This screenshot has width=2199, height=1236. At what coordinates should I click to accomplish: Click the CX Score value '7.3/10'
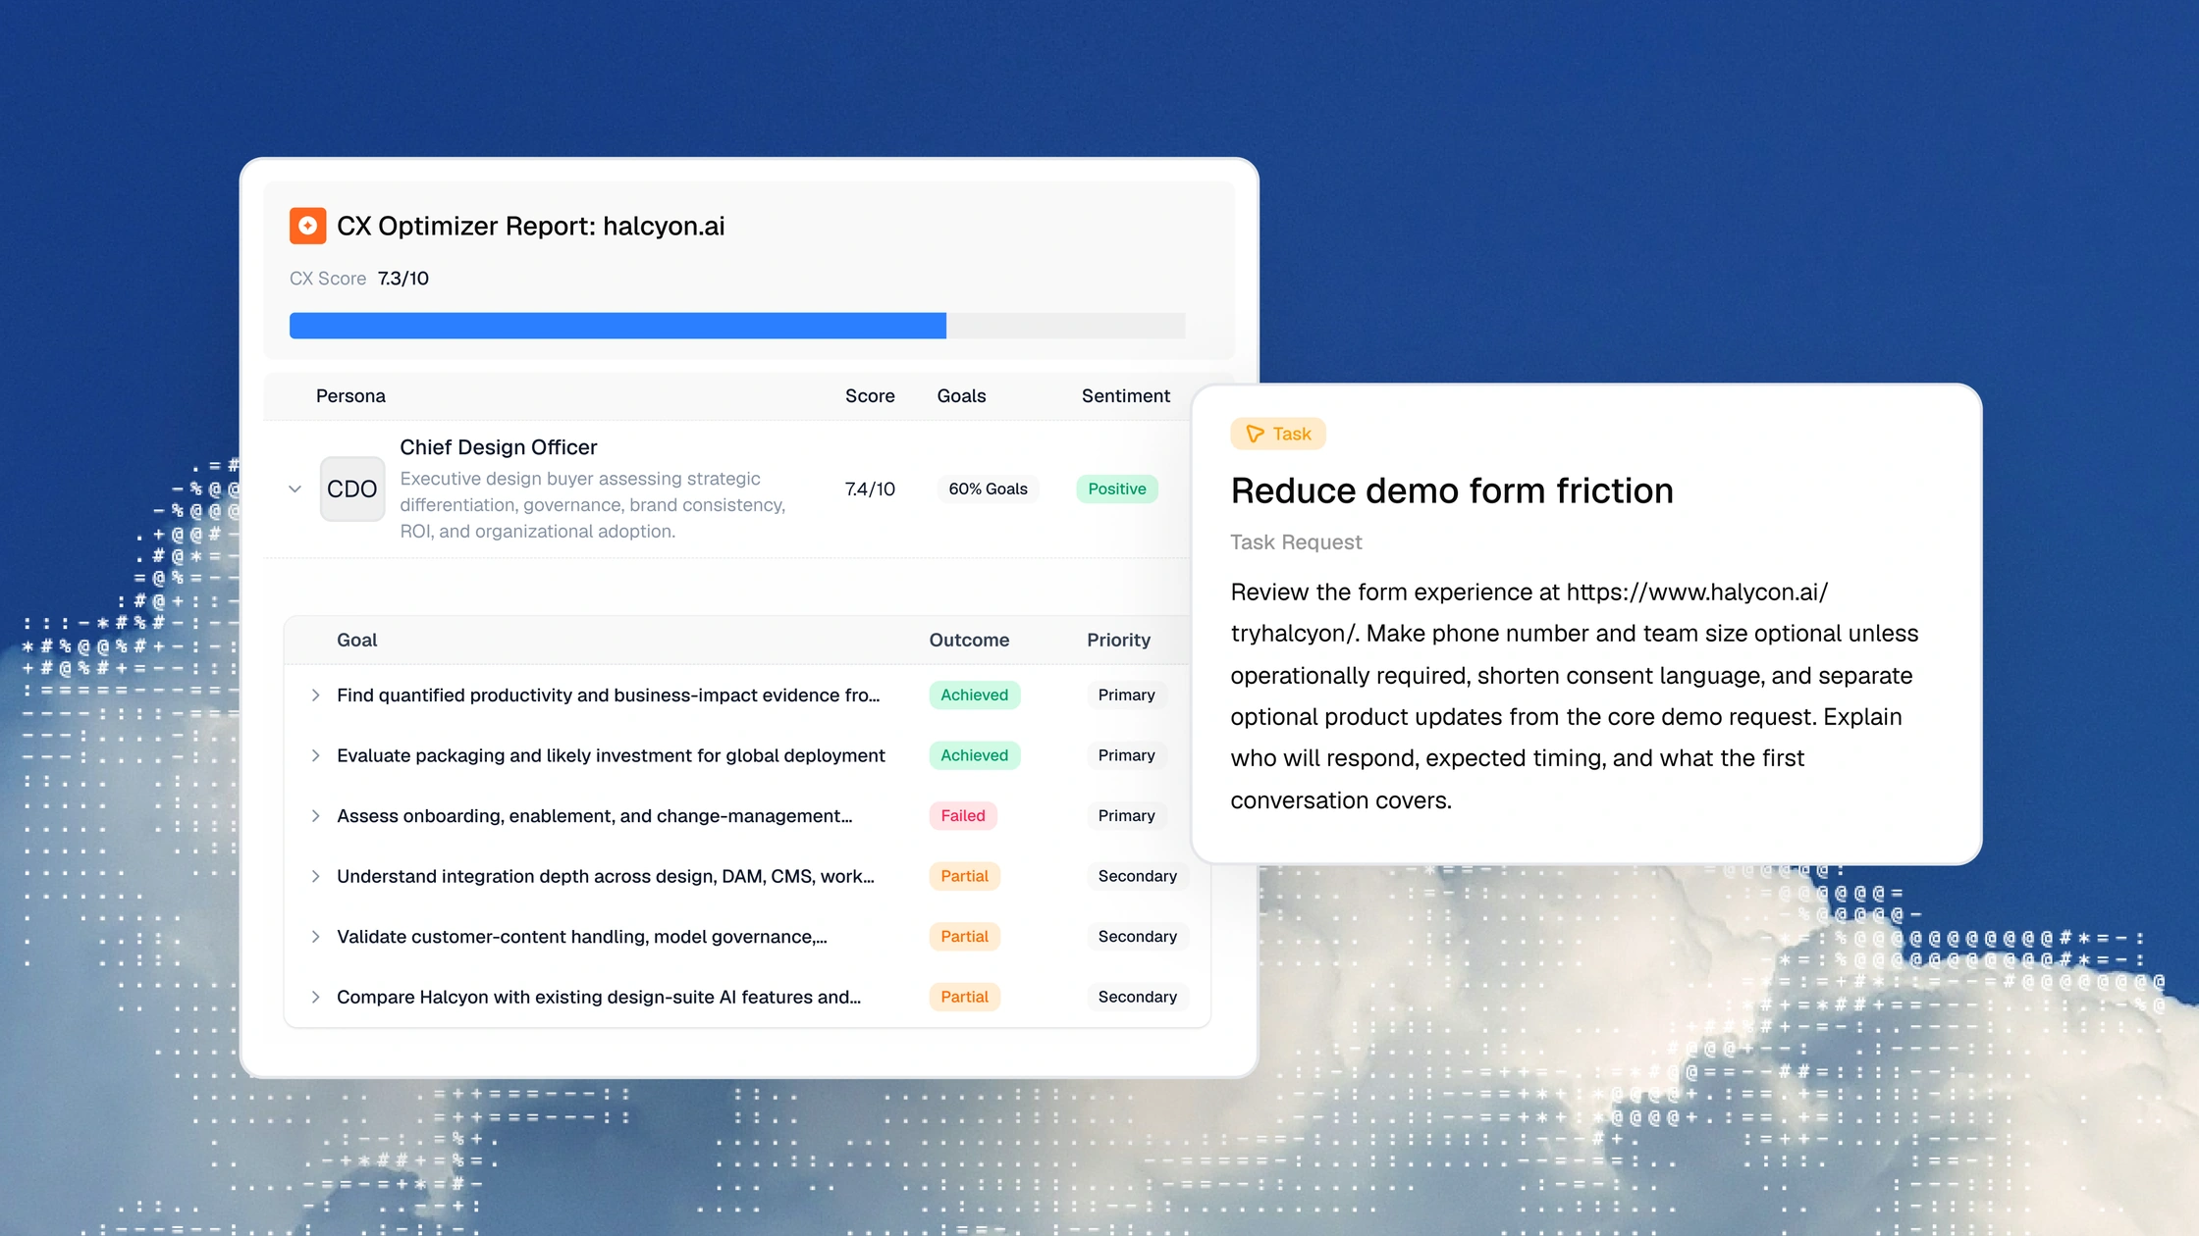click(403, 279)
